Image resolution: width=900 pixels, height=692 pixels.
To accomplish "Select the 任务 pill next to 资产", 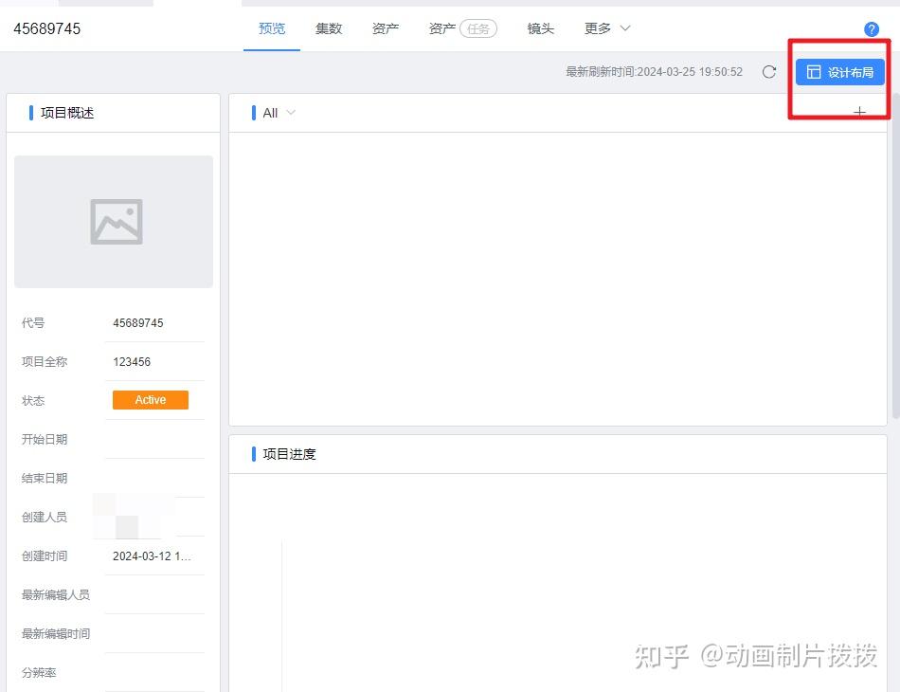I will click(x=477, y=27).
